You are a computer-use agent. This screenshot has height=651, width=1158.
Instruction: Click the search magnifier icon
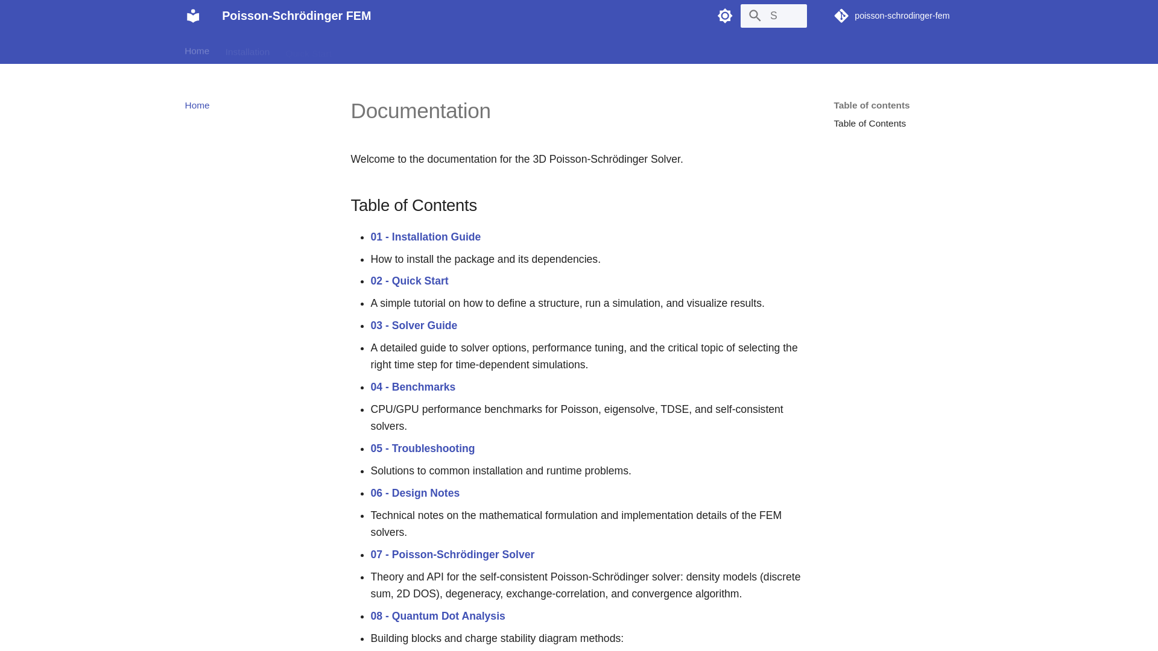(x=755, y=16)
